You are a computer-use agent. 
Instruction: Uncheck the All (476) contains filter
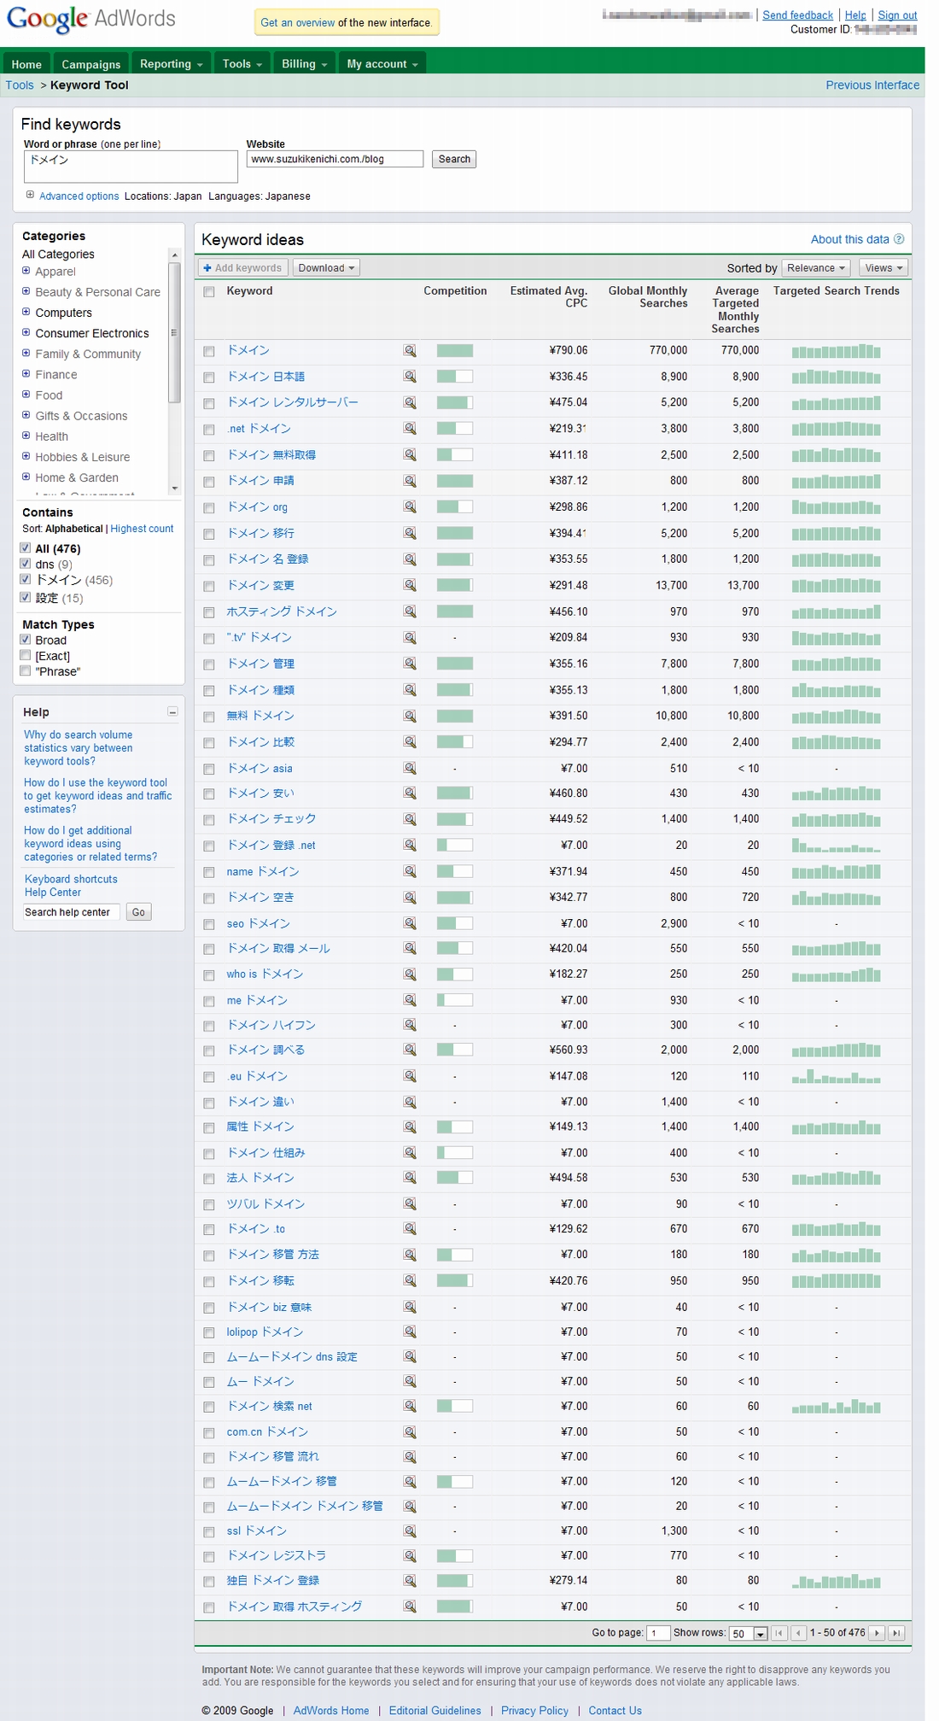pos(26,548)
